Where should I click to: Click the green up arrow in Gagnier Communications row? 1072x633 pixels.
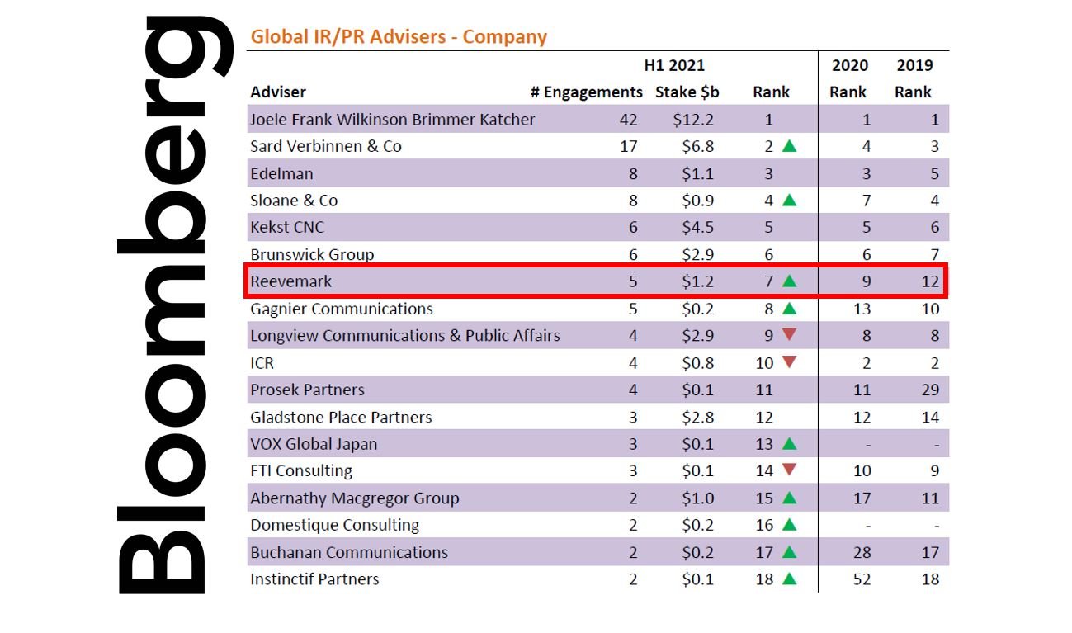point(789,309)
